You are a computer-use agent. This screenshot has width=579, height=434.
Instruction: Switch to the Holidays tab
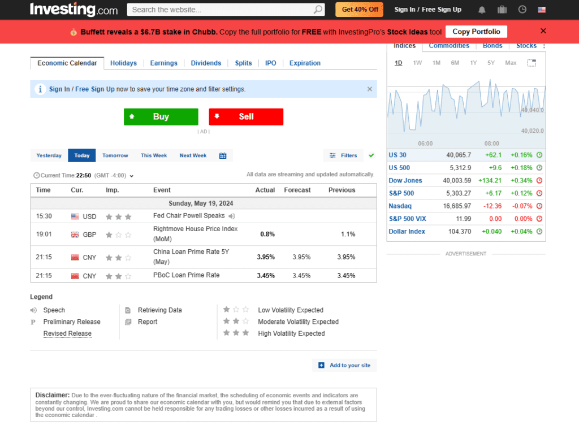123,63
